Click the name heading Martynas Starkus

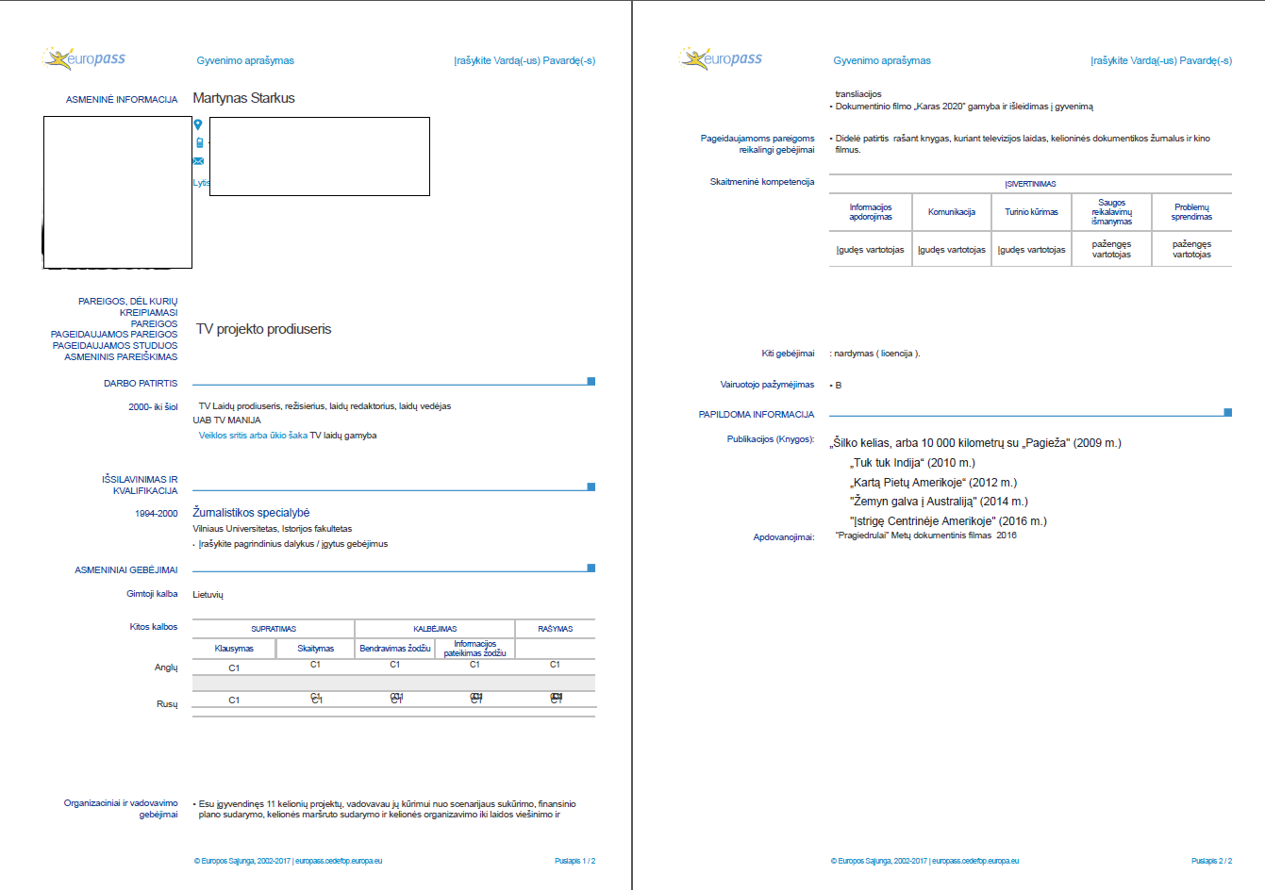click(x=243, y=98)
